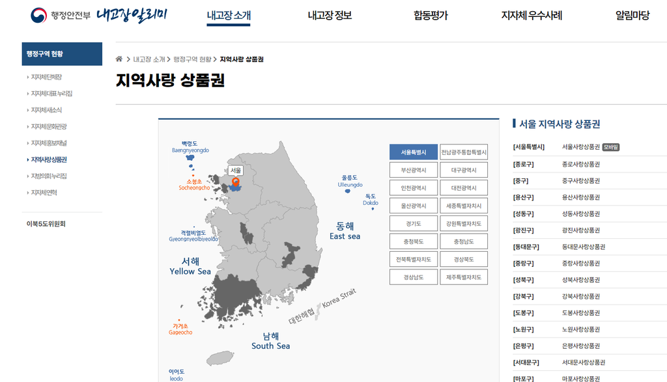The width and height of the screenshot is (667, 382).
Task: Open the 알림마당 top menu
Action: (632, 16)
